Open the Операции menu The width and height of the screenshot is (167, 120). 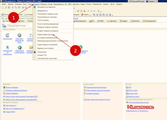[x=18, y=4]
